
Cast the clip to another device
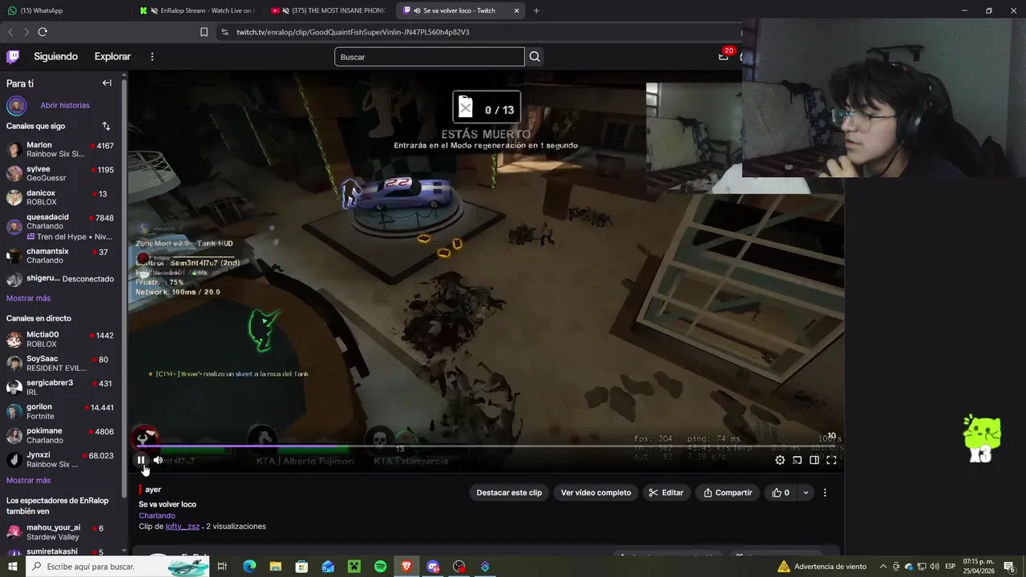[798, 460]
